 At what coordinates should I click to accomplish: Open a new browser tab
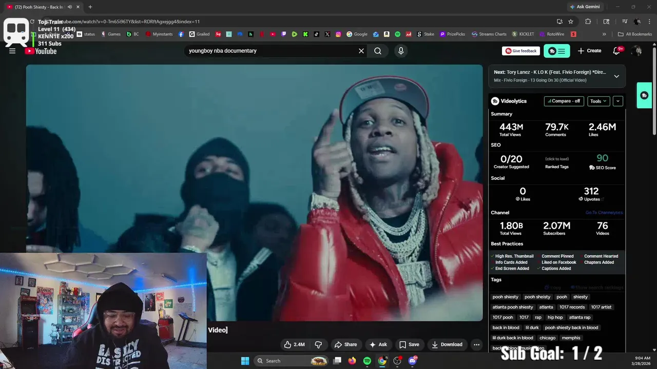pos(90,7)
